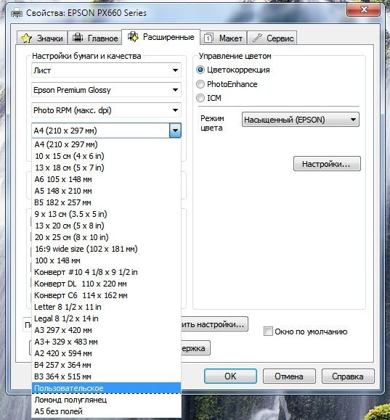Close the printer properties window
Image resolution: width=390 pixels, height=420 pixels.
click(x=364, y=9)
